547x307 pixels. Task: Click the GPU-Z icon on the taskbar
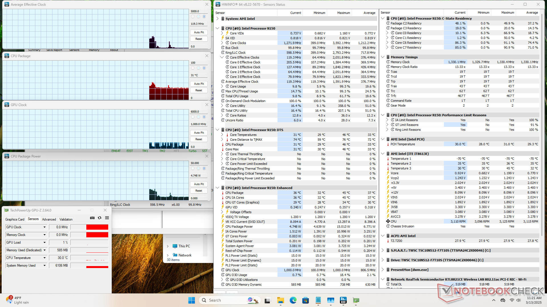pyautogui.click(x=356, y=300)
